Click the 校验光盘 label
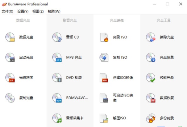The height and width of the screenshot is (127, 187). pyautogui.click(x=167, y=78)
